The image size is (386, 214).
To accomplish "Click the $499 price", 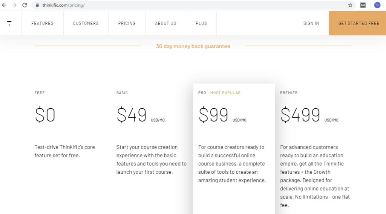I will (300, 114).
